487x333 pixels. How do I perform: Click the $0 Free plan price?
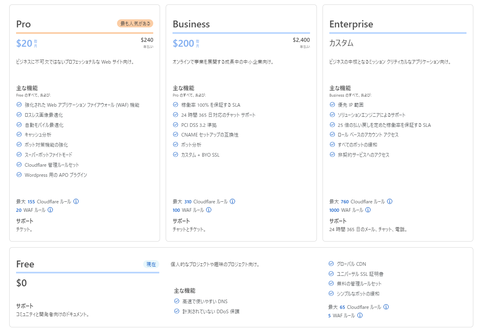click(21, 283)
